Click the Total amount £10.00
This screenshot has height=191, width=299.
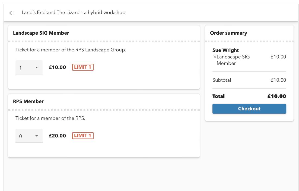tap(276, 96)
